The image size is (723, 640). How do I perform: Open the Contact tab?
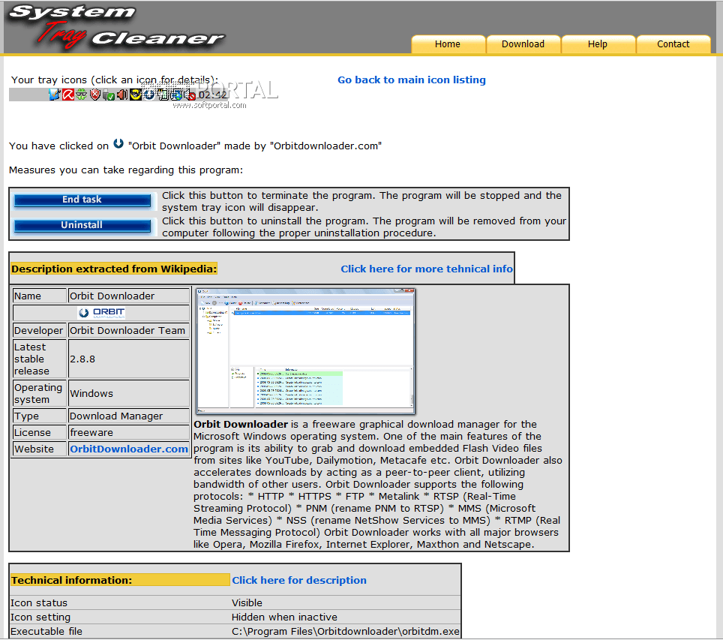(673, 44)
